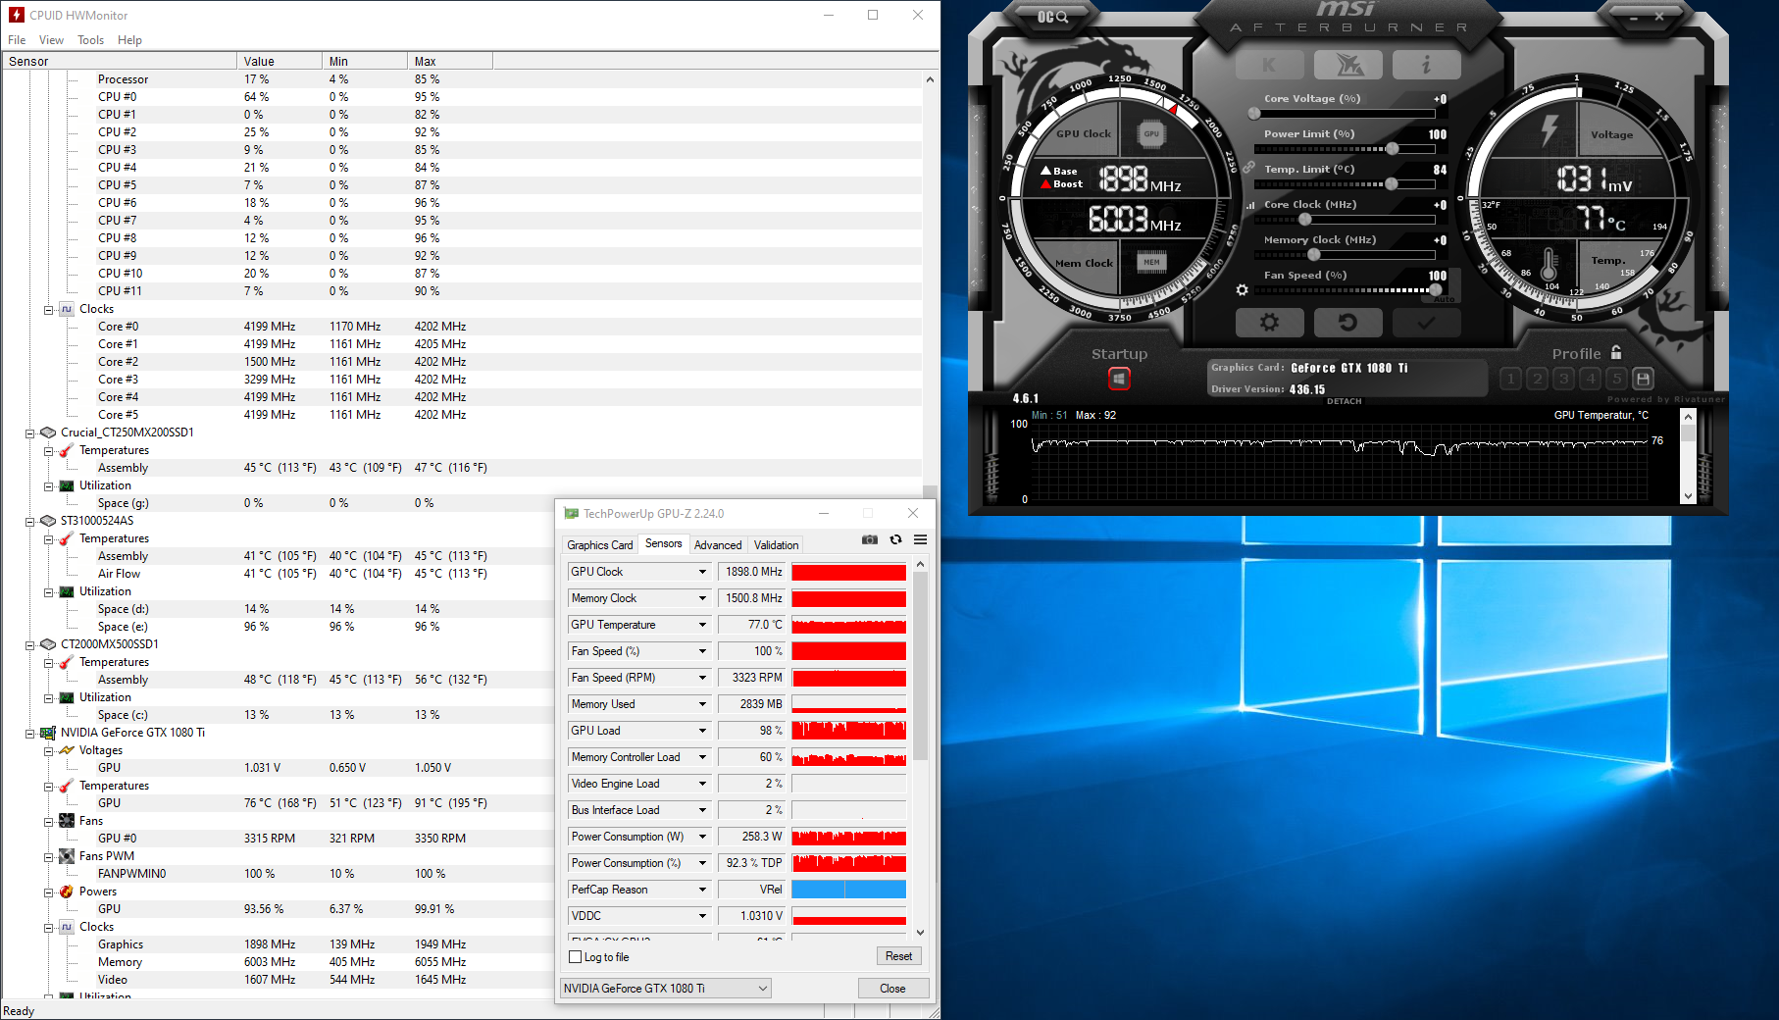Collapse the ST31000524AS drive node

tap(30, 521)
